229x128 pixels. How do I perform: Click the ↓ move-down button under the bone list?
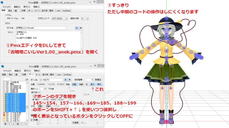tap(13, 124)
